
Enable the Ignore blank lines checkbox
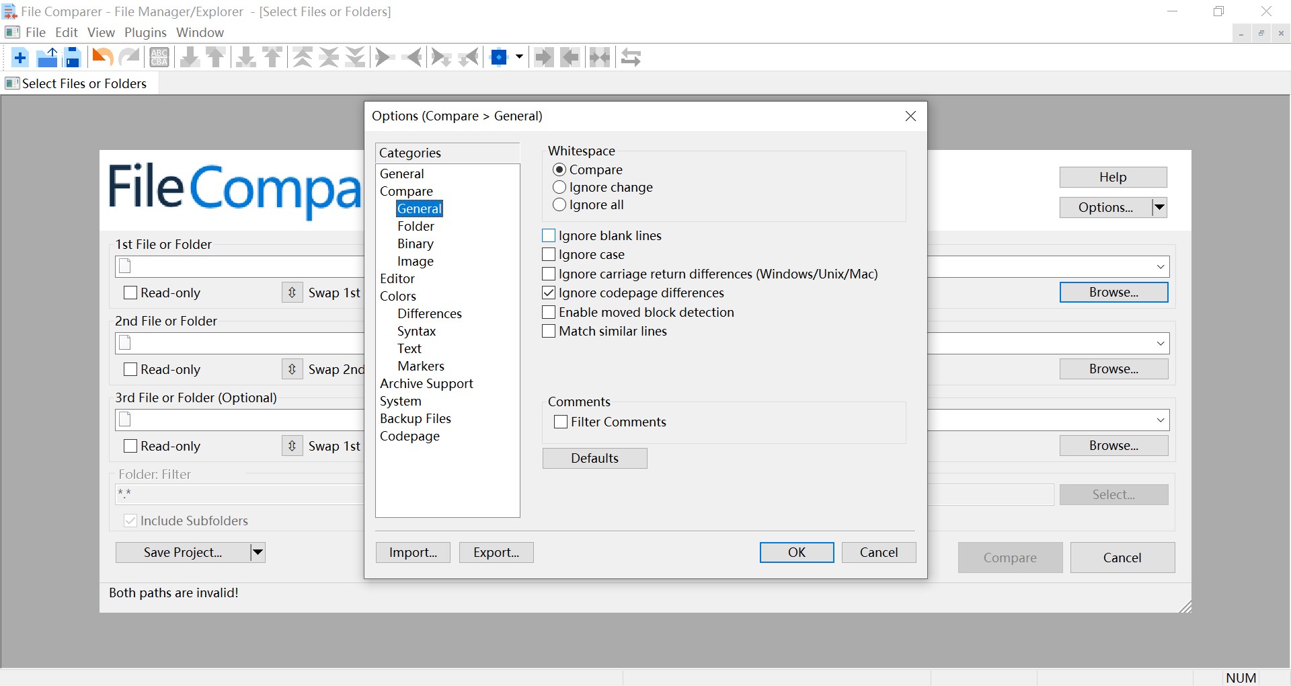(549, 235)
